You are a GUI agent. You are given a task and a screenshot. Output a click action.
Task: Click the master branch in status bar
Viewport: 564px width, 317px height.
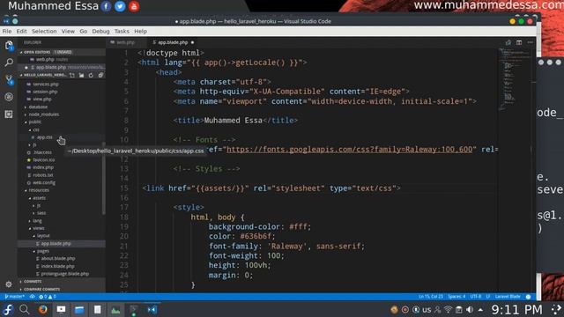15,297
